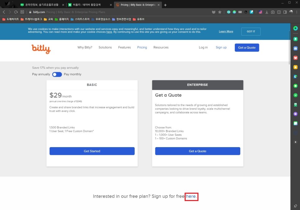This screenshot has width=300, height=210.
Task: Reload the page with the refresh icon
Action: click(x=16, y=12)
